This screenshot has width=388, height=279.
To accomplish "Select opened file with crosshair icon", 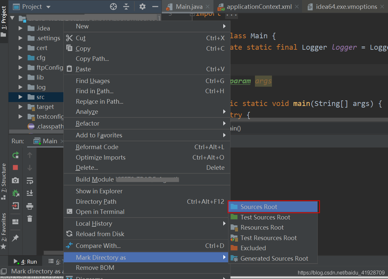I will (x=113, y=7).
